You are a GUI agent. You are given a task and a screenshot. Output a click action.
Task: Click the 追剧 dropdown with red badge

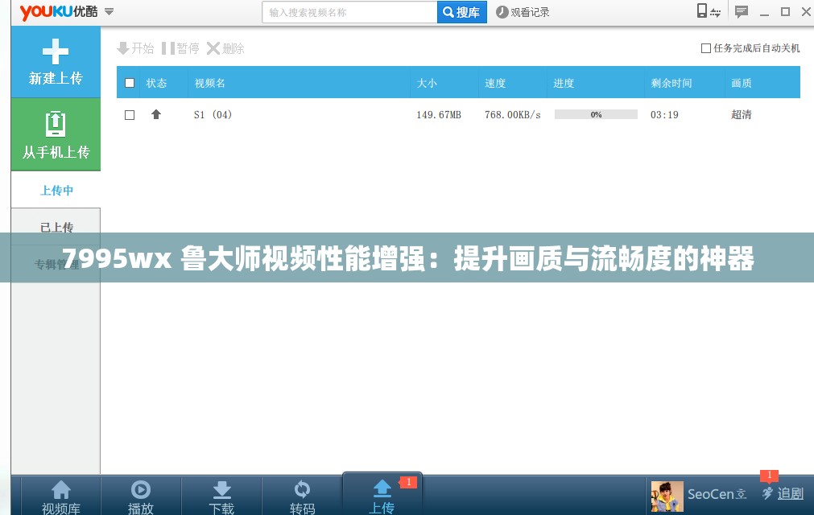(x=783, y=493)
